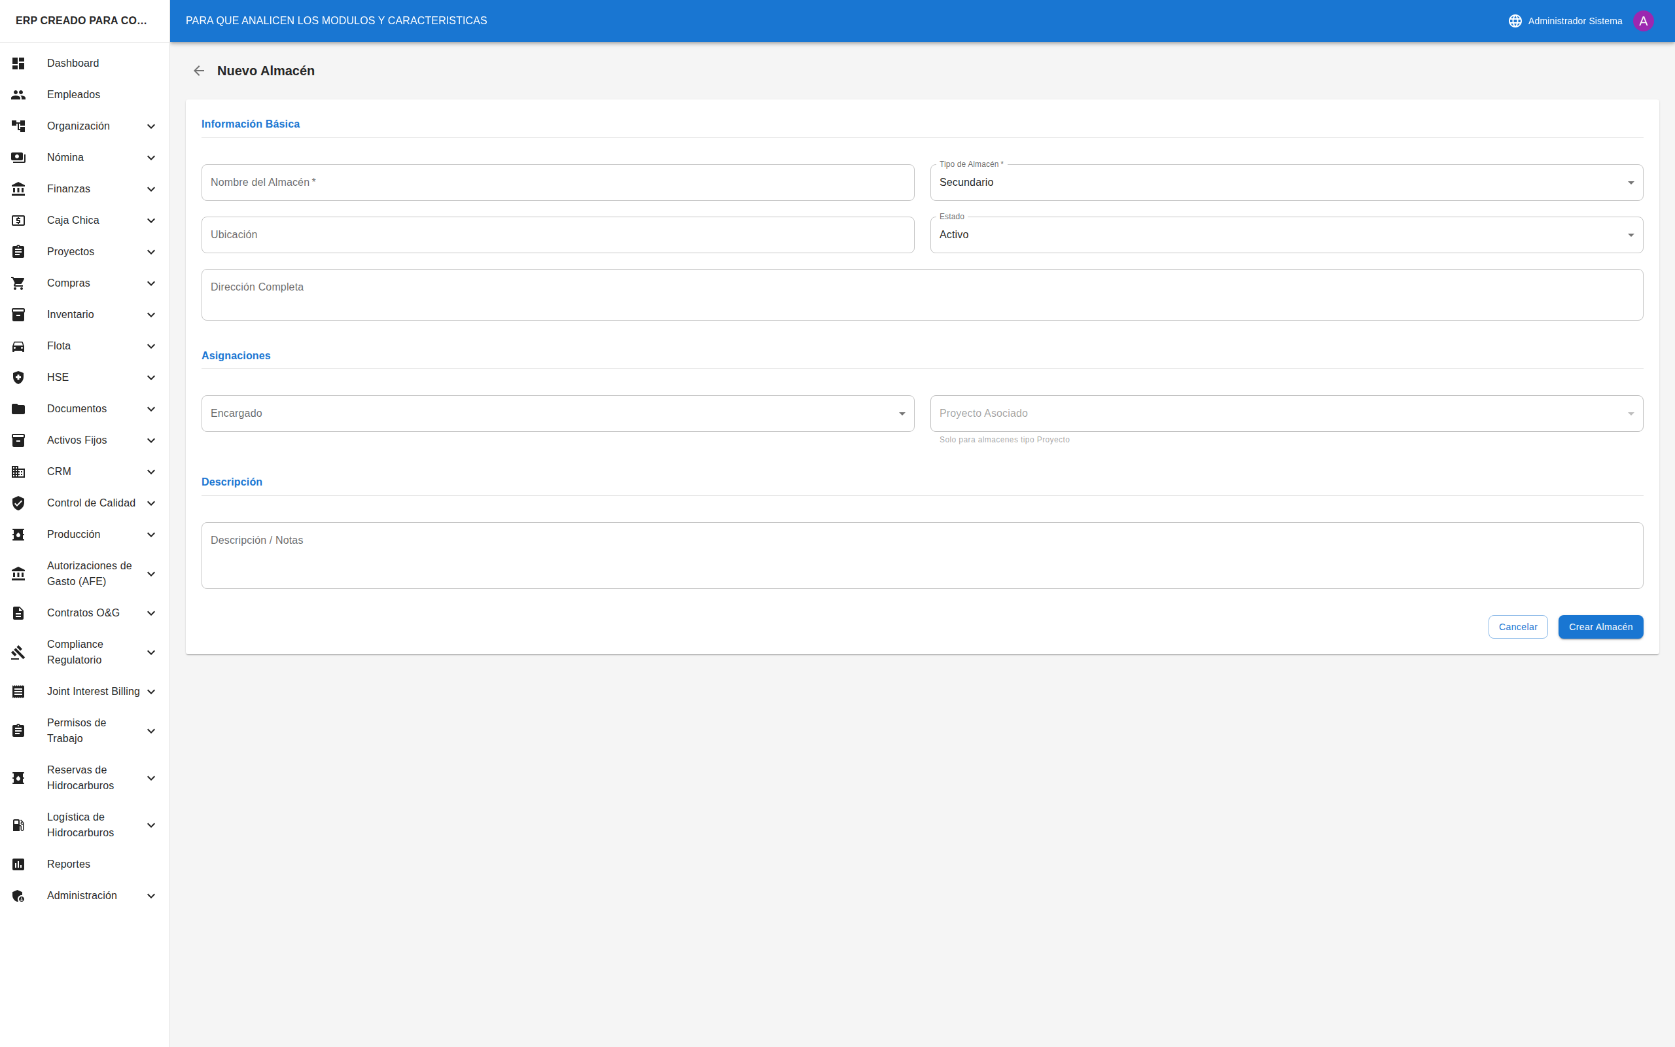Click the Compras shopping cart icon

19,283
